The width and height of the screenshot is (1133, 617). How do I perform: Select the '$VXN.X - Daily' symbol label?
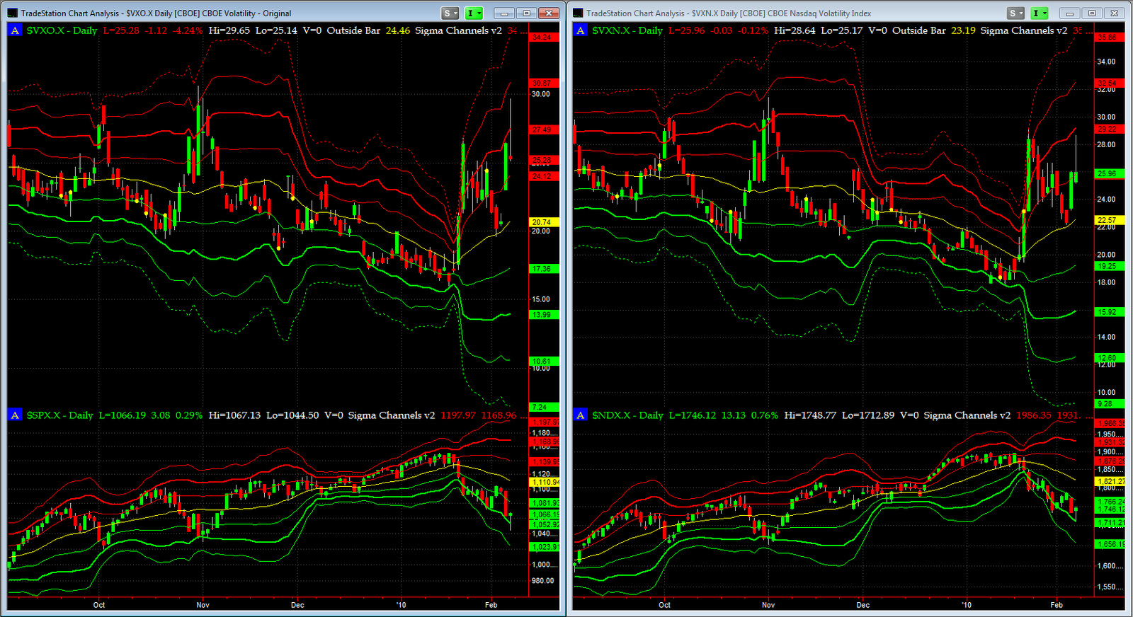[627, 30]
